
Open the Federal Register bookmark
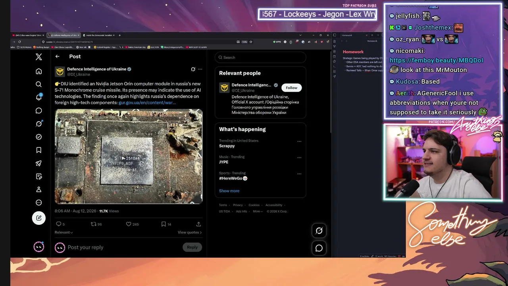[x=105, y=47]
